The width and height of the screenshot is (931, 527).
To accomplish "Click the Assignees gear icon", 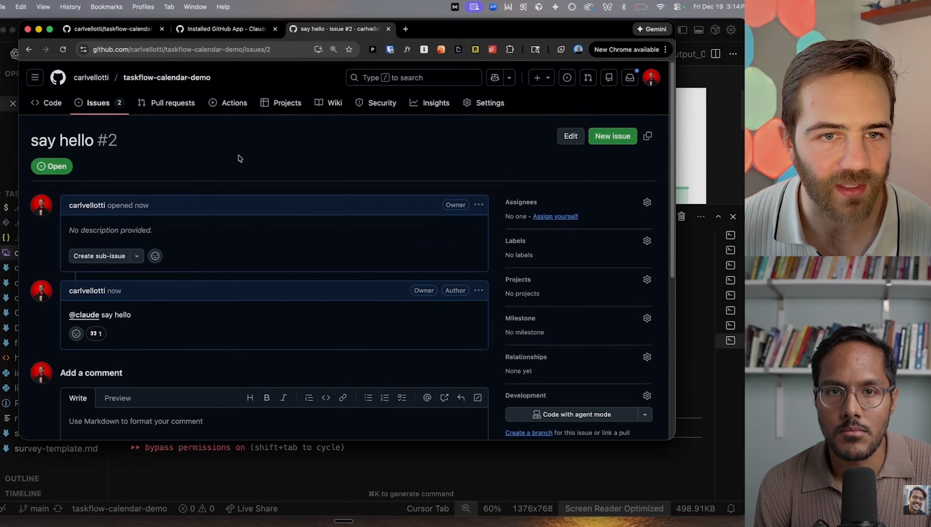I will [x=647, y=202].
